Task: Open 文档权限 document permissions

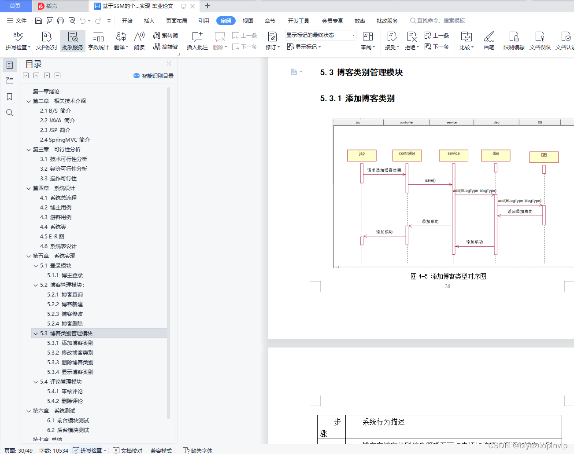Action: (540, 40)
